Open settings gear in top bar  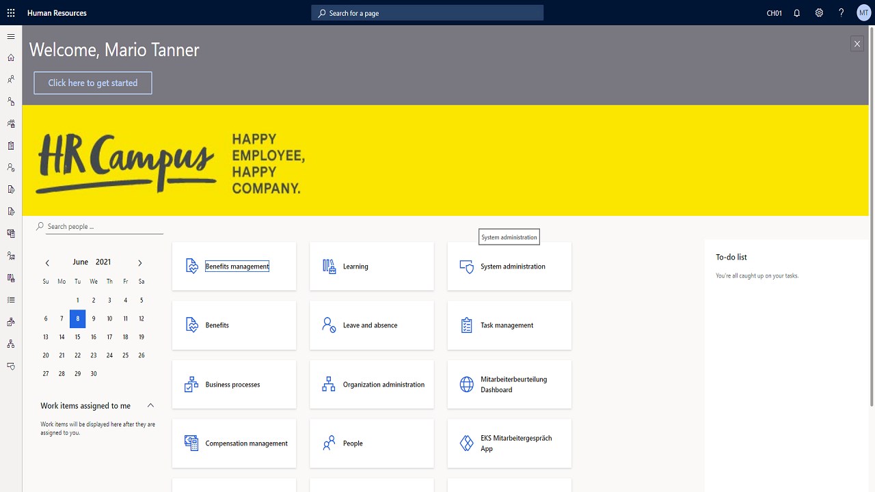point(819,13)
